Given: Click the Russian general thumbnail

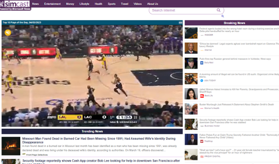Looking at the screenshot, I should 191,63.
